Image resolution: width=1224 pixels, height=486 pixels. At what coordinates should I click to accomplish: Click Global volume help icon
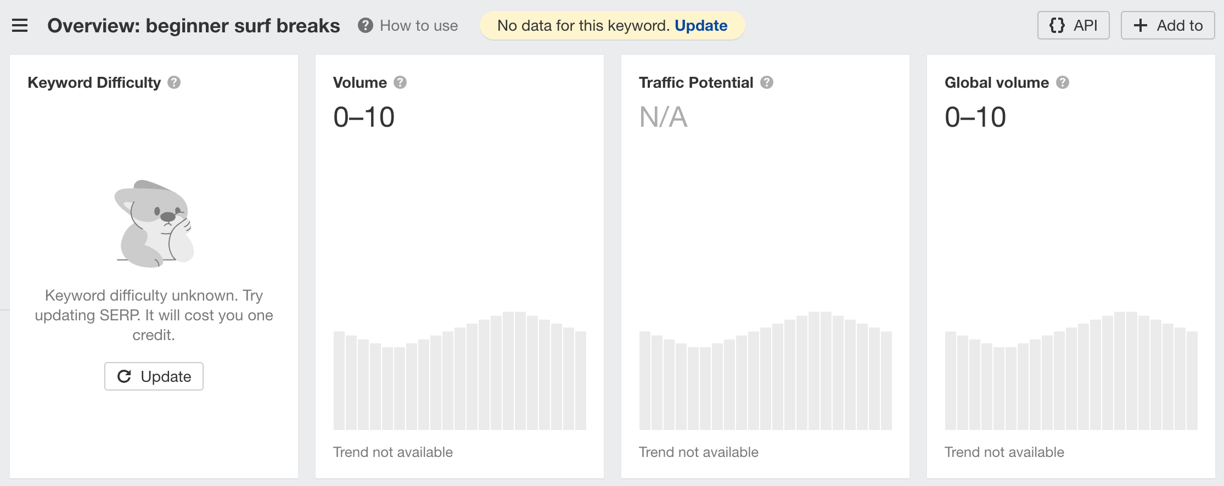coord(1063,82)
